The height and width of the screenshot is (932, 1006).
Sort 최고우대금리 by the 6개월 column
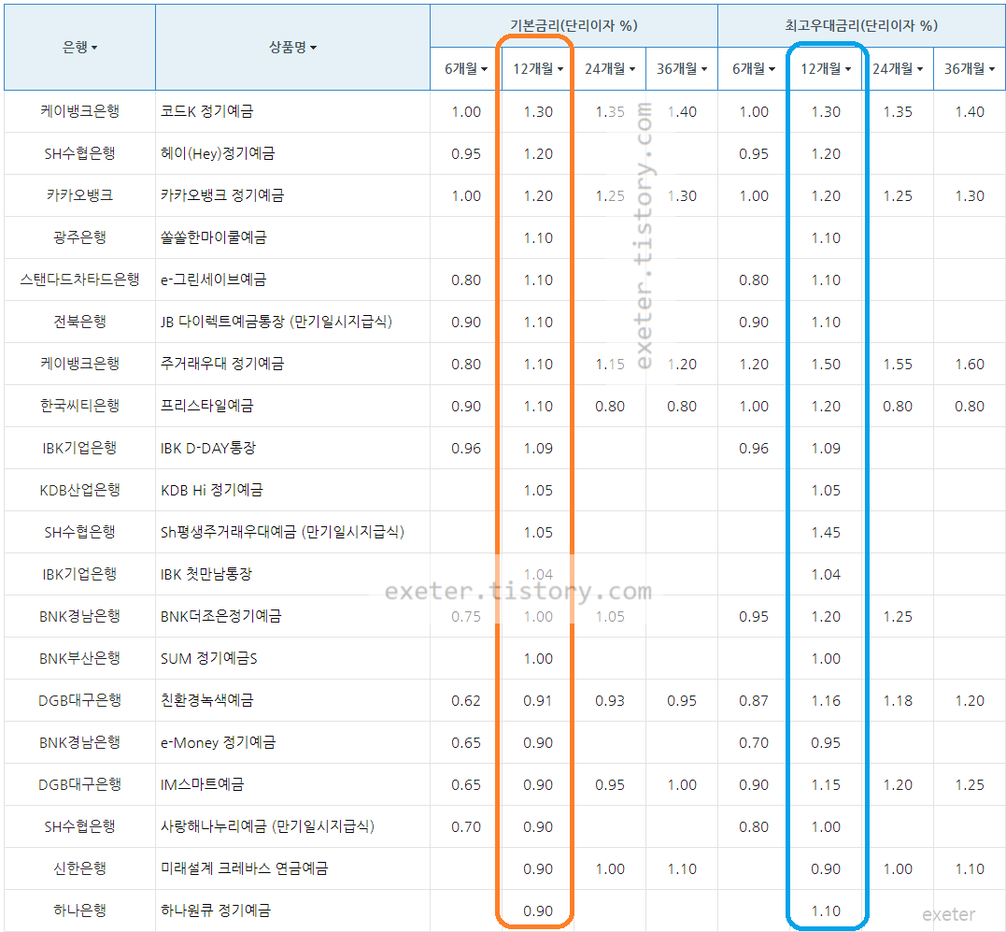(754, 68)
